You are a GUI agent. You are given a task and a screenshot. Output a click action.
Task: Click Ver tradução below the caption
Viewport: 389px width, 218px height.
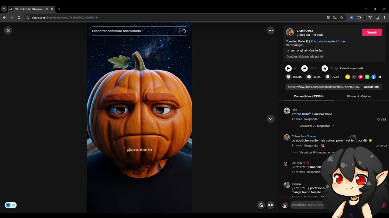tap(295, 45)
